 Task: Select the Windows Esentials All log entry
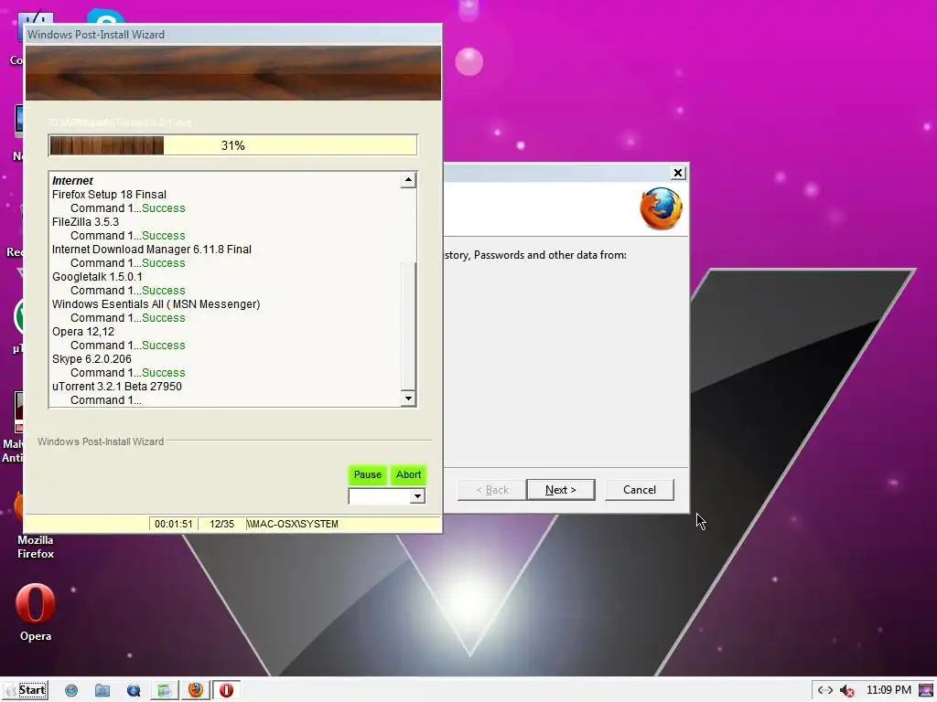156,304
